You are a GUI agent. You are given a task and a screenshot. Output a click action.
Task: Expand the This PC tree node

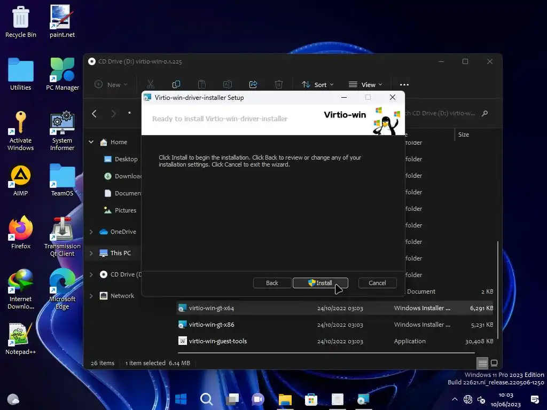click(x=91, y=253)
